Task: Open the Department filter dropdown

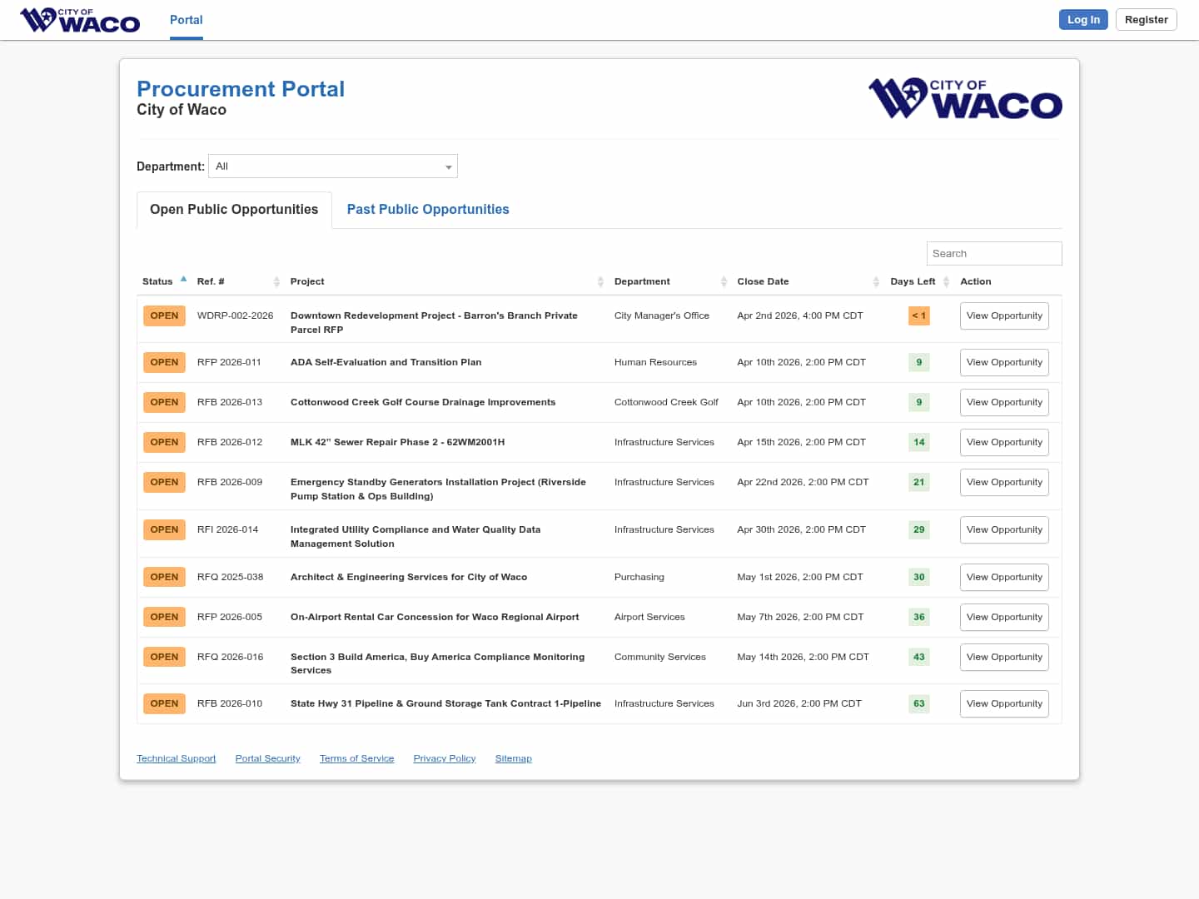Action: coord(332,166)
